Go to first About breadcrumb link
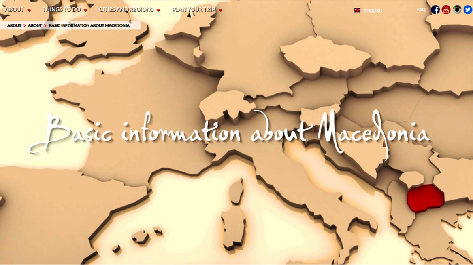The width and height of the screenshot is (473, 265). [14, 25]
